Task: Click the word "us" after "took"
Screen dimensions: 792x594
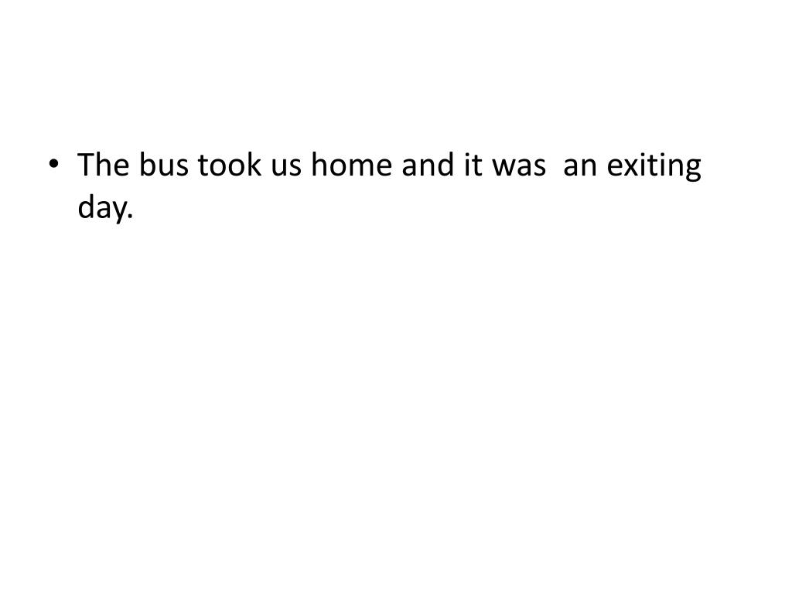Action: point(287,167)
